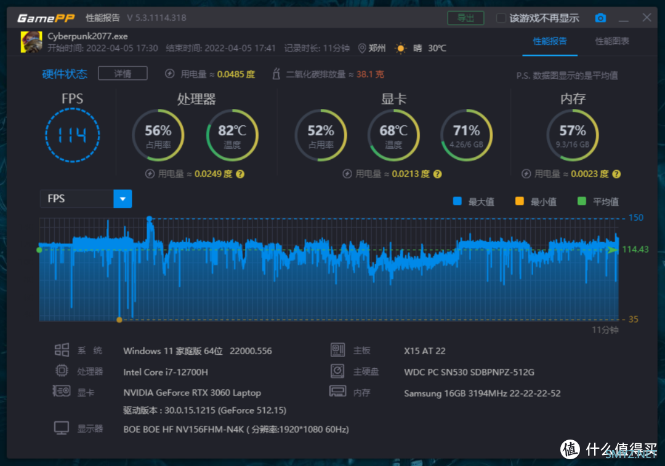665x466 pixels.
Task: Click the carbon dioxide emission icon
Action: coord(276,74)
